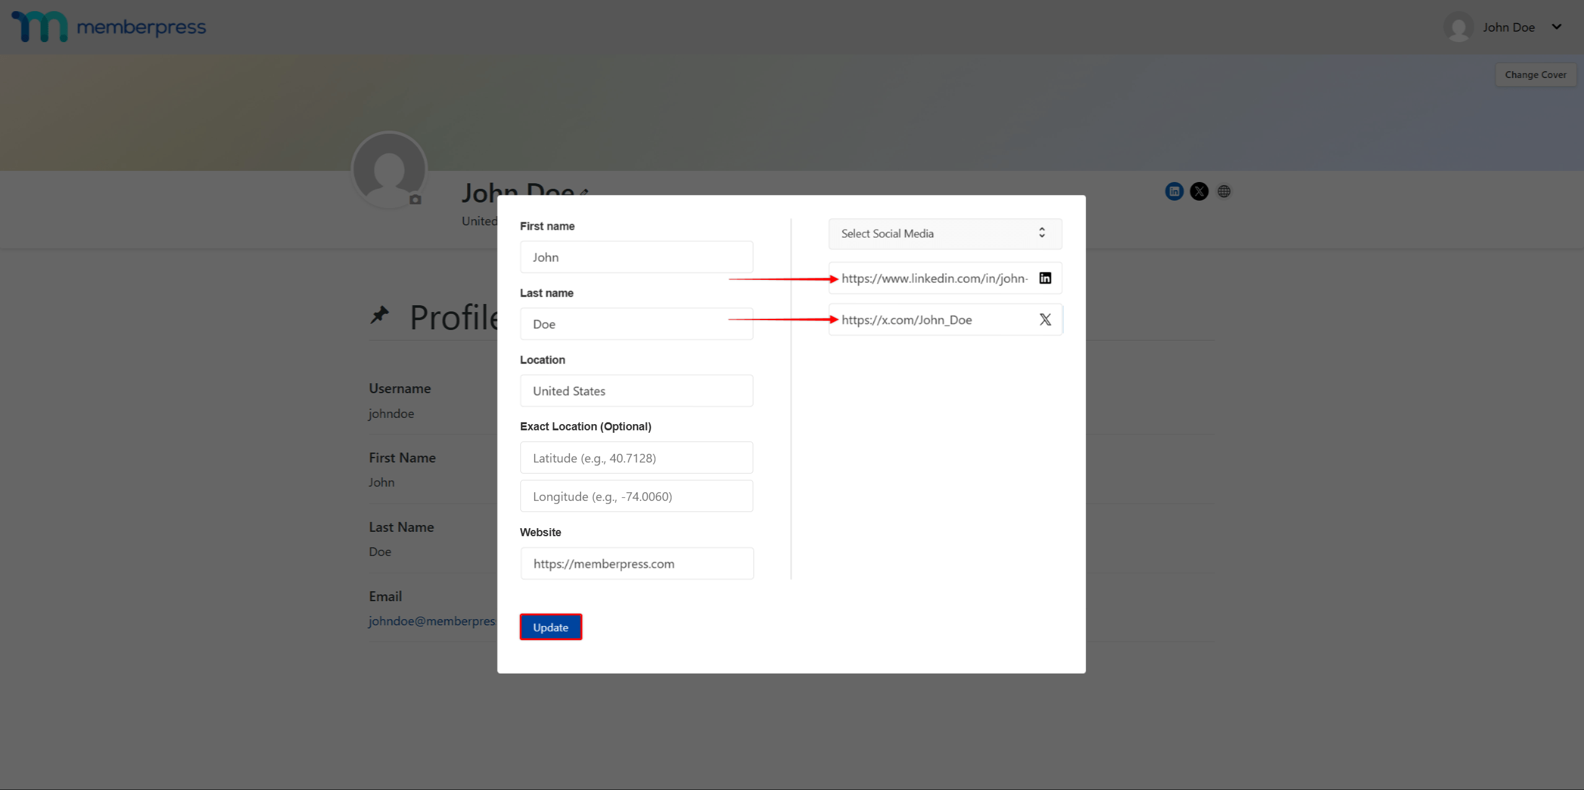
Task: Click the Change Cover button
Action: 1535,74
